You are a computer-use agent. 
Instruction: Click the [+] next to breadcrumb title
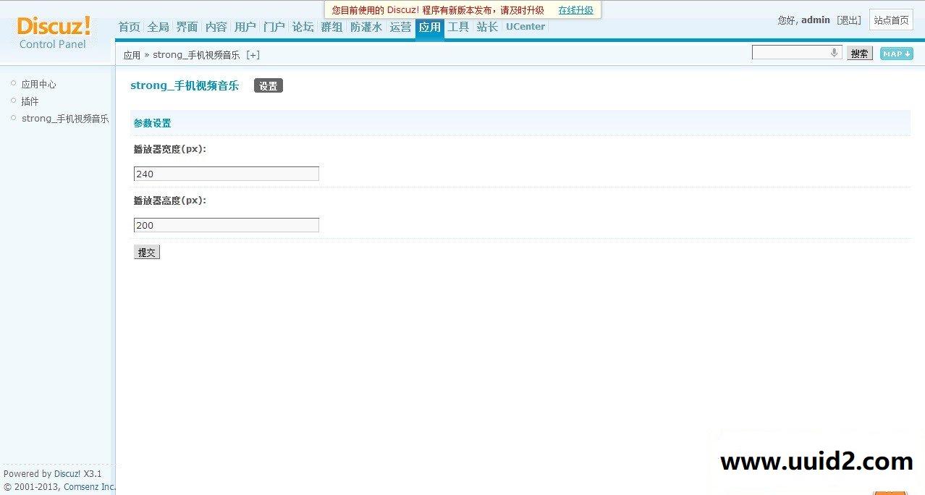pyautogui.click(x=253, y=55)
